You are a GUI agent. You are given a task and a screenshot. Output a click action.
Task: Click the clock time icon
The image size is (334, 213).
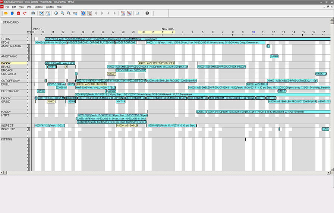tap(56, 13)
